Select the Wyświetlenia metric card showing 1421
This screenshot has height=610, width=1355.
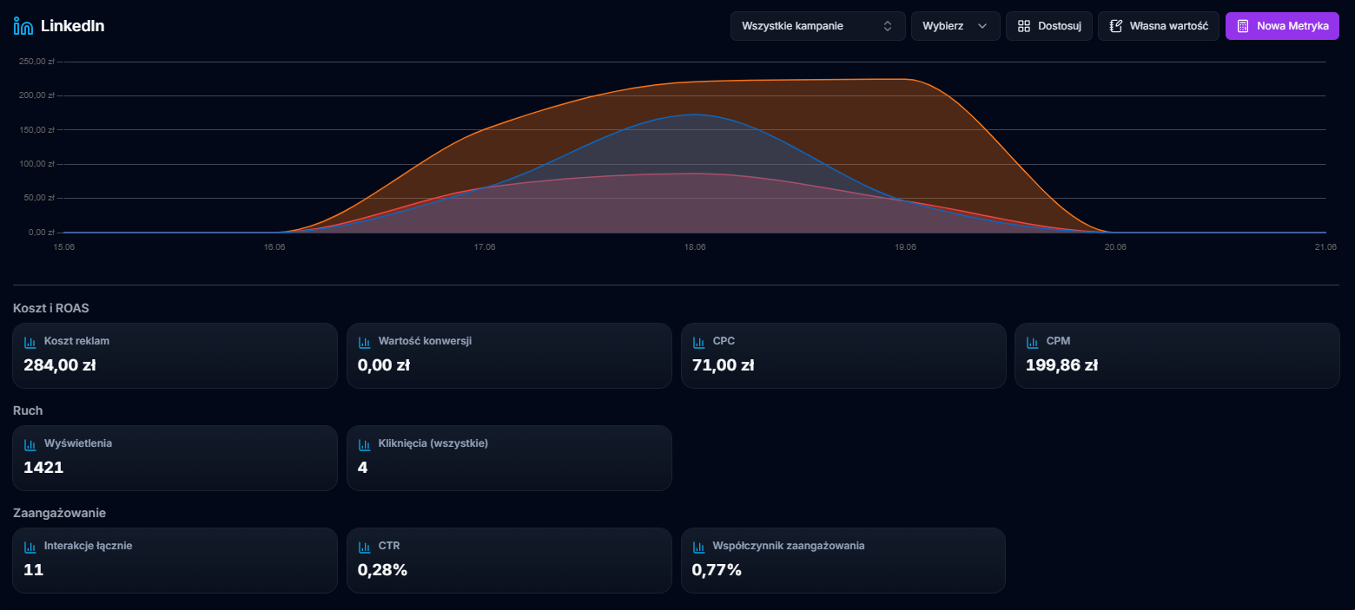pyautogui.click(x=175, y=458)
